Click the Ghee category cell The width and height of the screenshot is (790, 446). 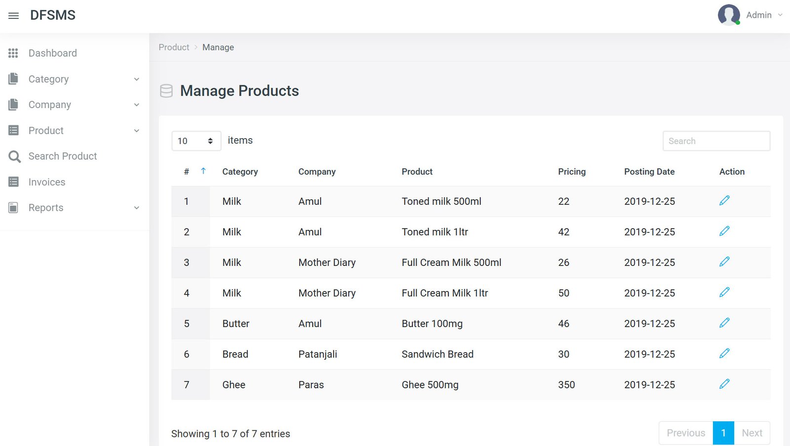(x=234, y=385)
